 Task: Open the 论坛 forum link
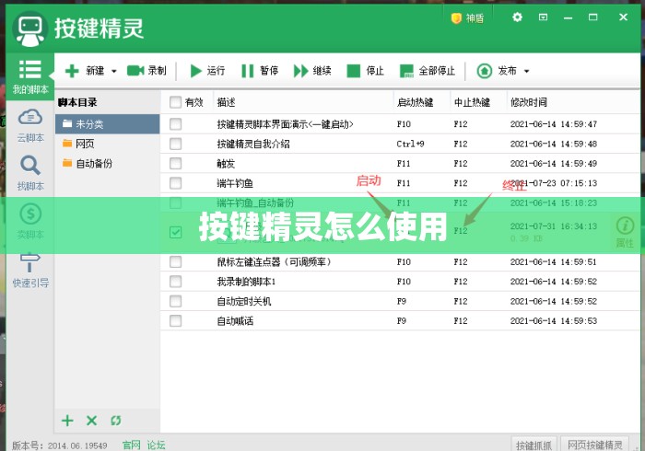click(157, 445)
